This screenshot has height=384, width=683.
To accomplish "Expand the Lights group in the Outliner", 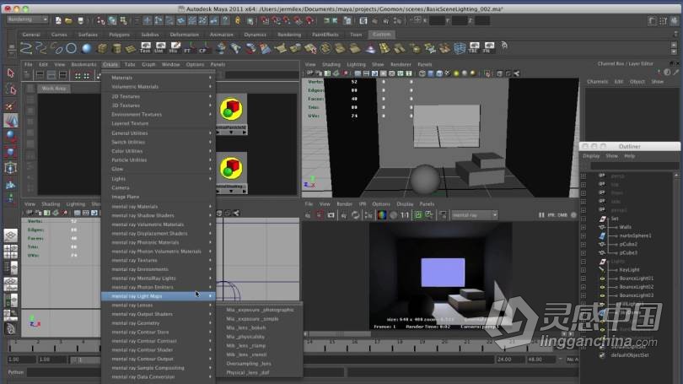I will point(584,262).
